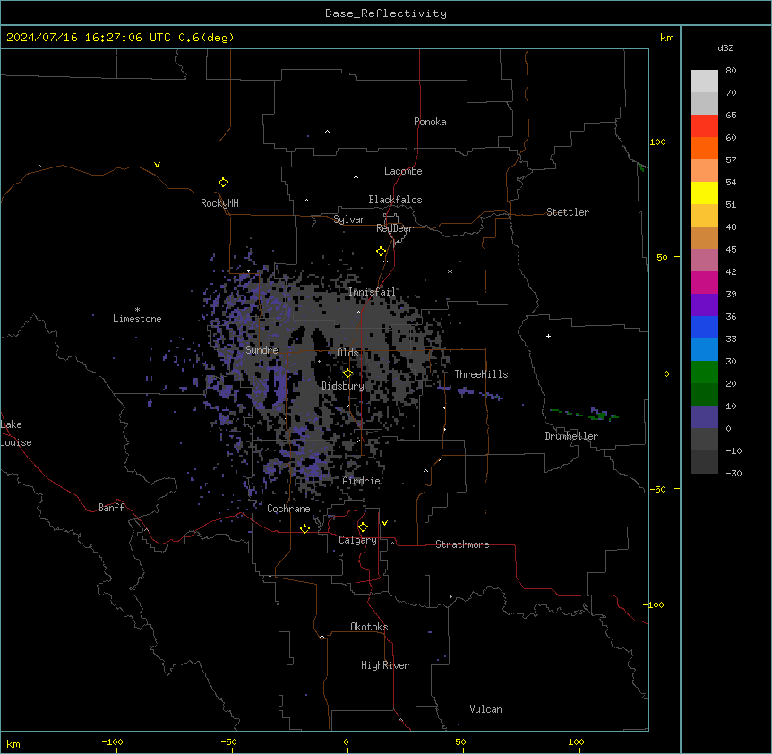Select the Innisfail label
This screenshot has height=754, width=772.
click(373, 292)
